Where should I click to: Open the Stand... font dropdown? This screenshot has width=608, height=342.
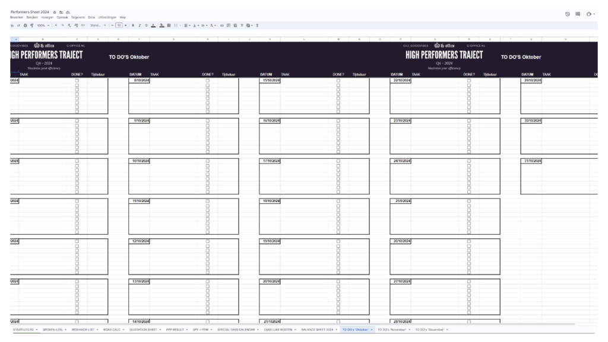click(98, 25)
